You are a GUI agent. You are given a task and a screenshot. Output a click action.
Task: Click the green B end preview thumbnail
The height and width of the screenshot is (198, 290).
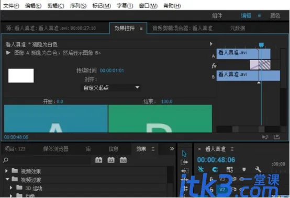[160, 119]
